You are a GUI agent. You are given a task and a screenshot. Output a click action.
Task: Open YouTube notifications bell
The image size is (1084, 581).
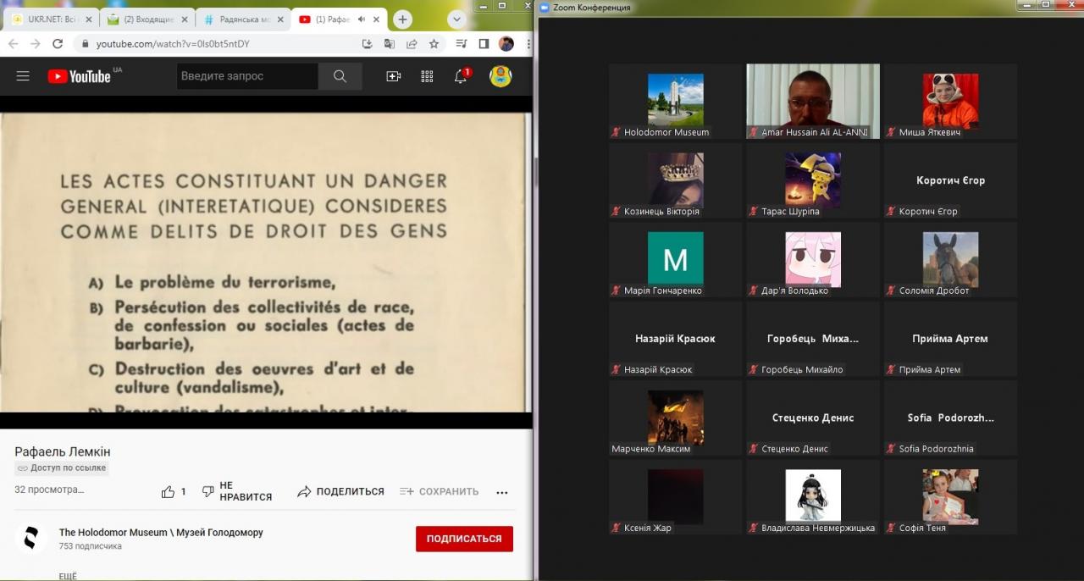[x=461, y=76]
